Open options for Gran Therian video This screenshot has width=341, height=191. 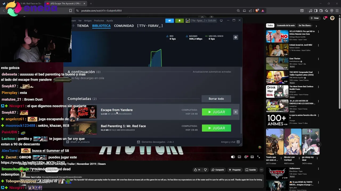(x=318, y=59)
